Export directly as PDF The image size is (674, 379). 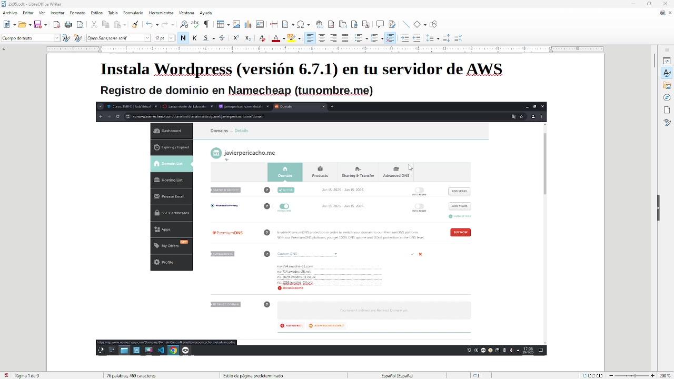point(57,24)
